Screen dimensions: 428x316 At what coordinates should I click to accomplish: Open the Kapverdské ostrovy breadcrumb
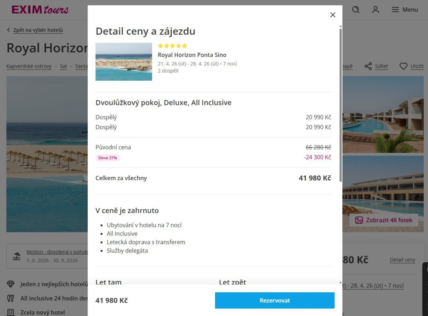29,66
